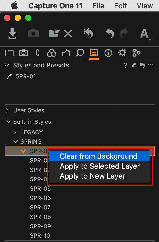This screenshot has height=242, width=159.
Task: Click the Styles and Presets help question mark
Action: 126,65
